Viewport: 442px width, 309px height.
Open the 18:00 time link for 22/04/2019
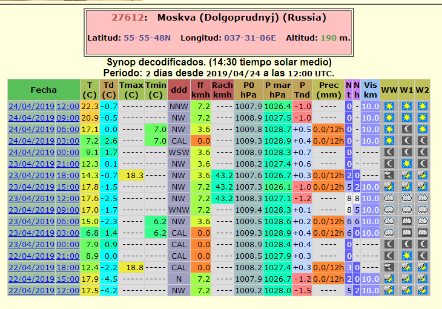click(68, 268)
